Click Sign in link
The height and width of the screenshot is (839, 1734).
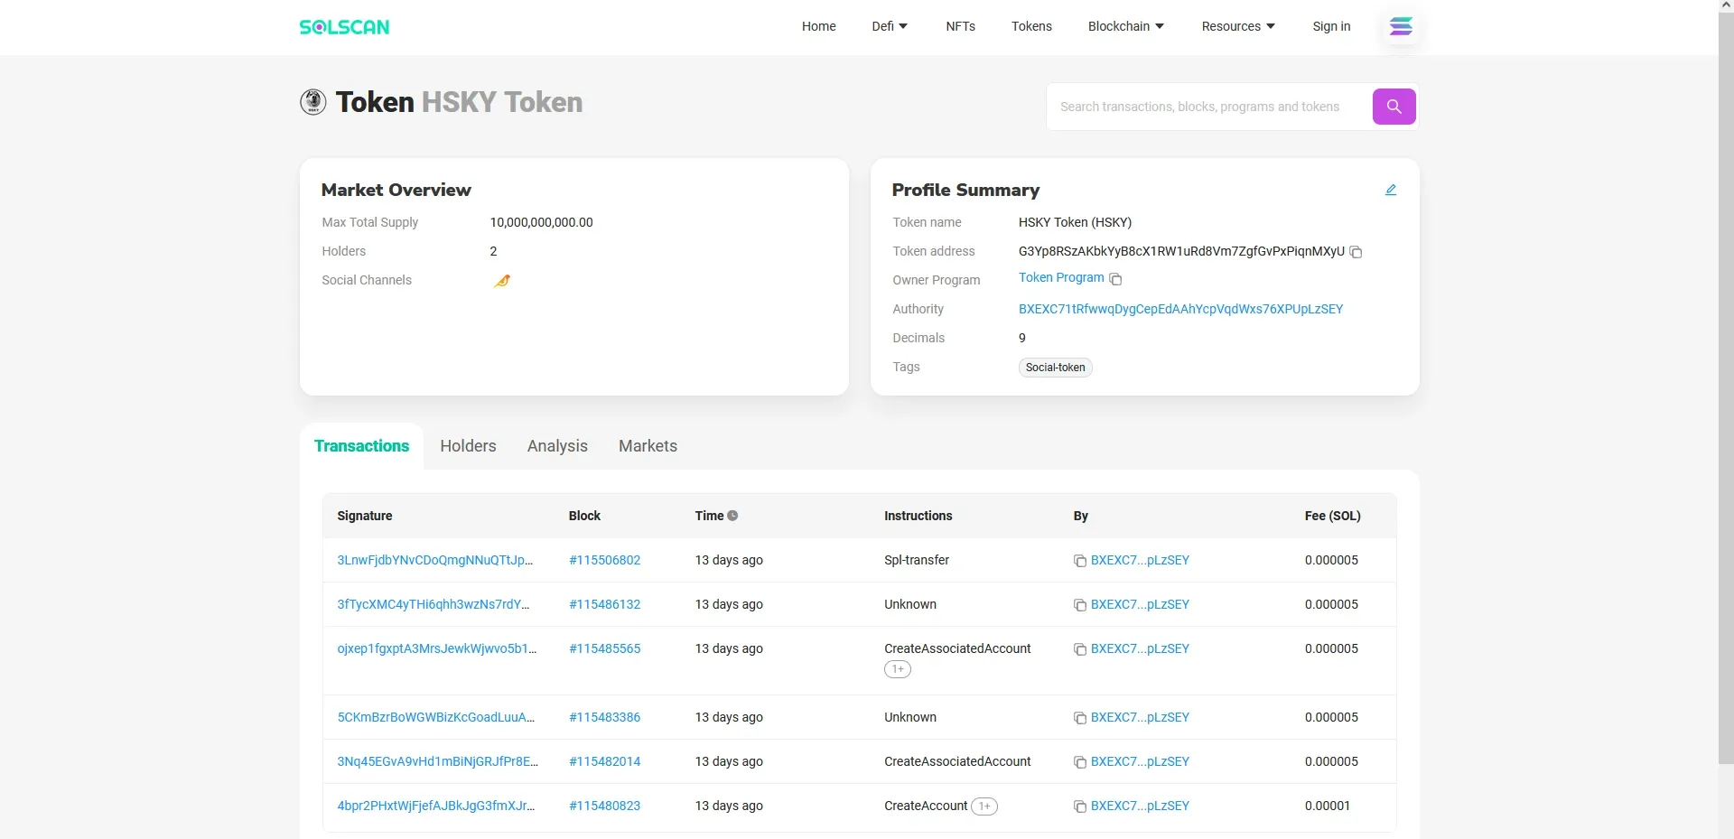[1331, 26]
